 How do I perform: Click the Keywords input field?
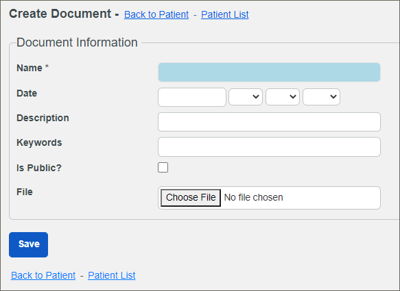[269, 147]
